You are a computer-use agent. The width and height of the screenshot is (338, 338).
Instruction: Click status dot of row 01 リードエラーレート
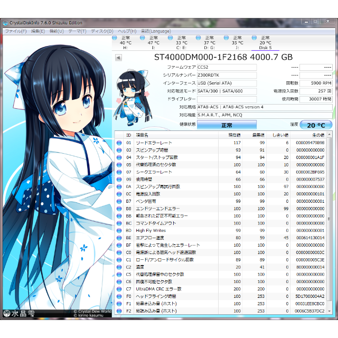click(119, 143)
